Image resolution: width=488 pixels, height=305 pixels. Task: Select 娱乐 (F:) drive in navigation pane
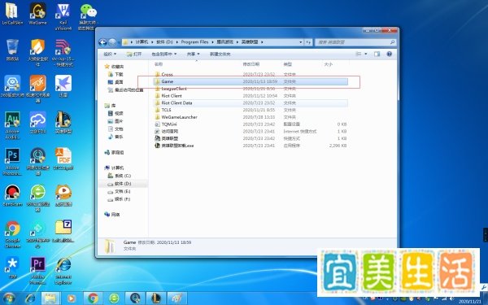(123, 199)
